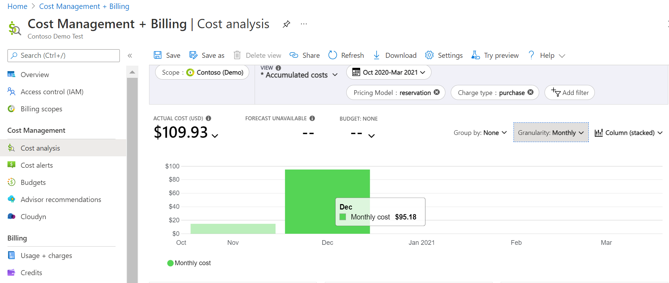The image size is (669, 283).
Task: Remove the Pricing Model reservation filter
Action: (x=437, y=92)
